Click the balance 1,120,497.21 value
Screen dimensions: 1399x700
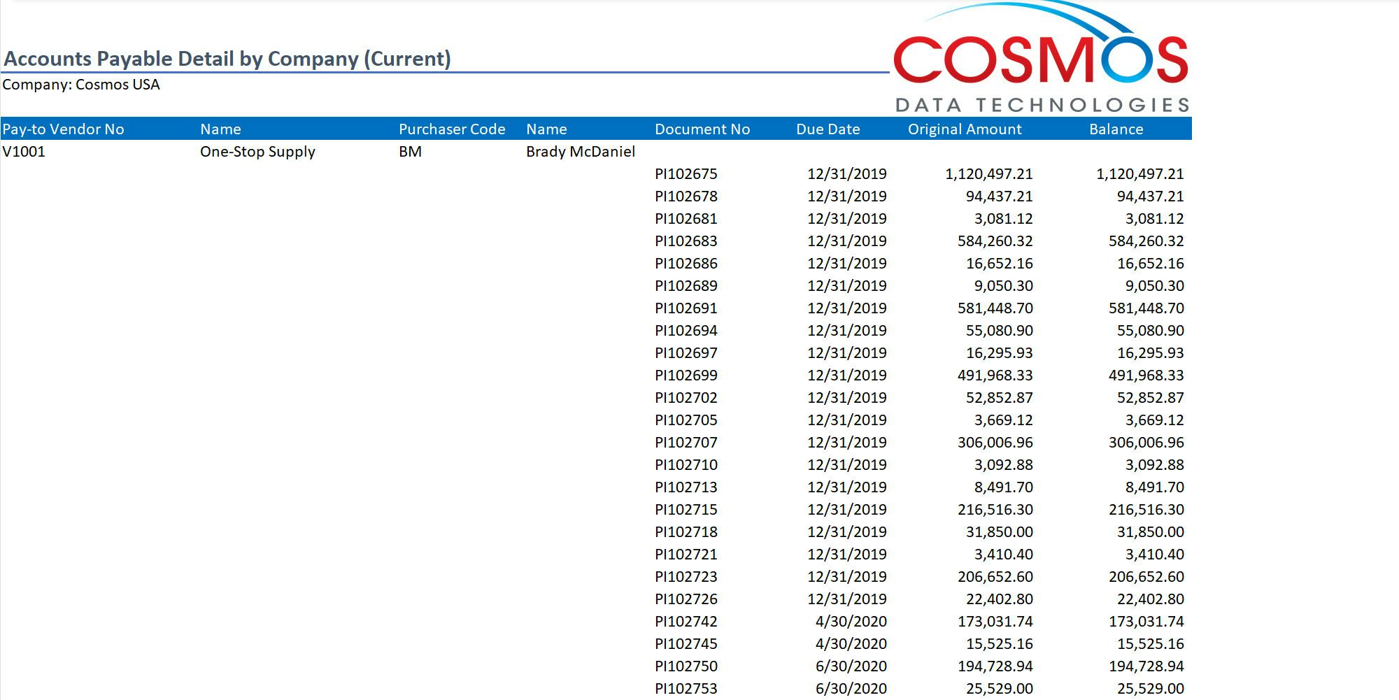(x=1142, y=173)
